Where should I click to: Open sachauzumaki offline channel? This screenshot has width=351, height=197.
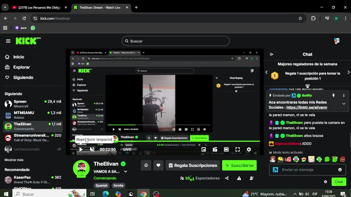coord(33,149)
